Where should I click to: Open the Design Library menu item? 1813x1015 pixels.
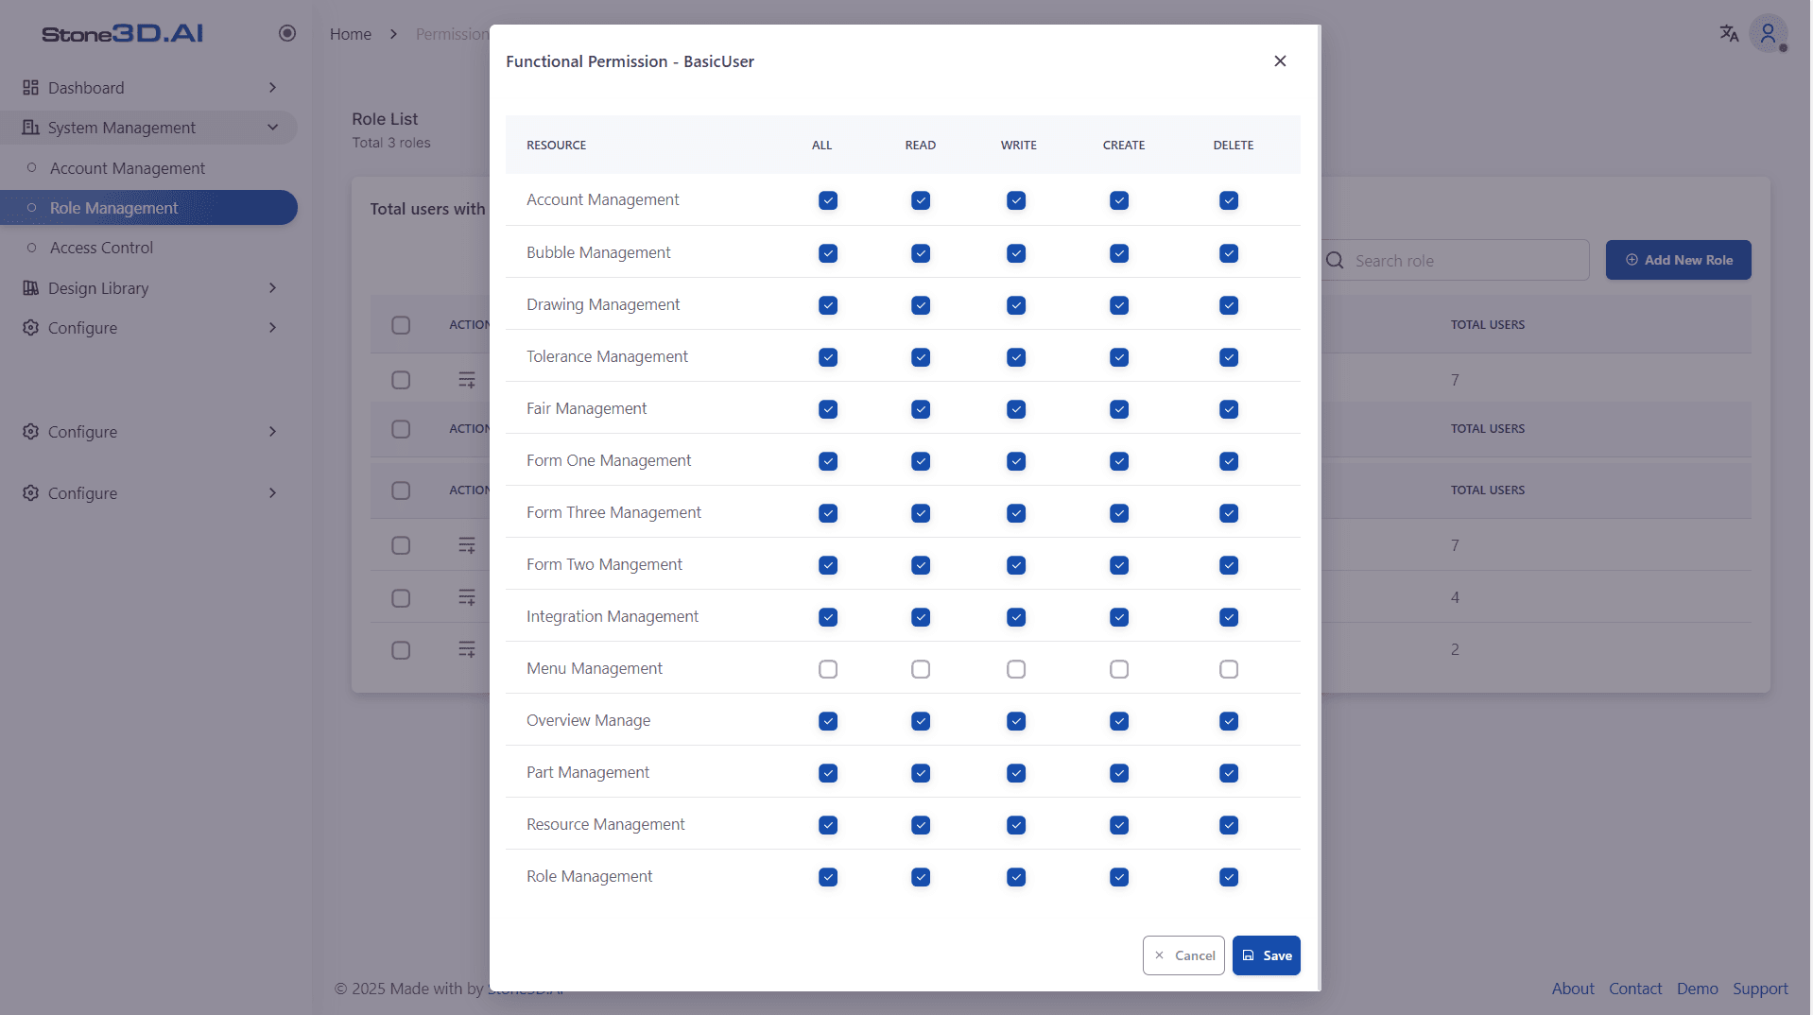pos(148,287)
